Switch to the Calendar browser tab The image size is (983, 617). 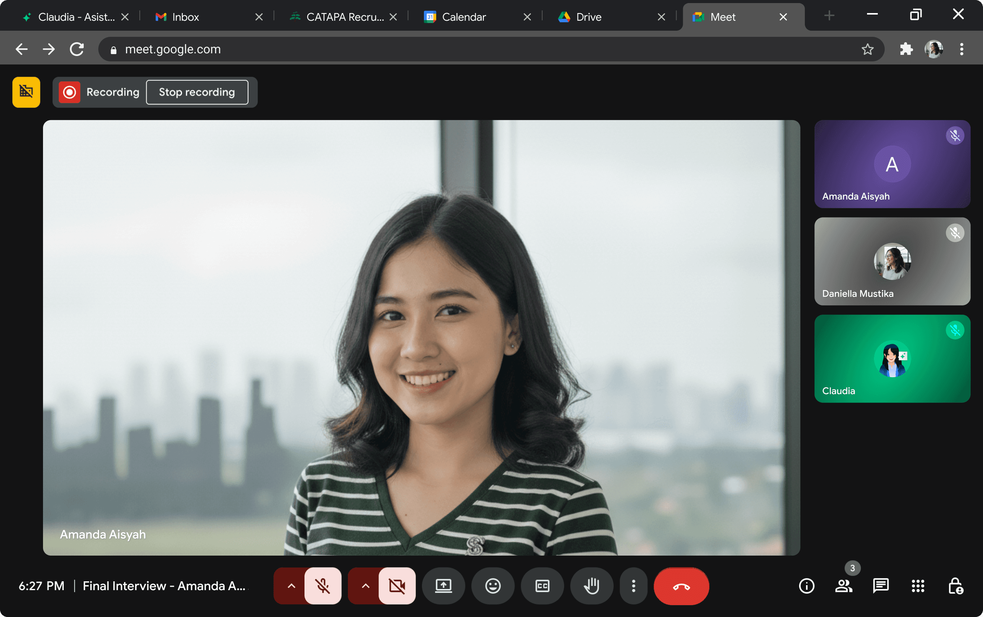click(x=464, y=17)
